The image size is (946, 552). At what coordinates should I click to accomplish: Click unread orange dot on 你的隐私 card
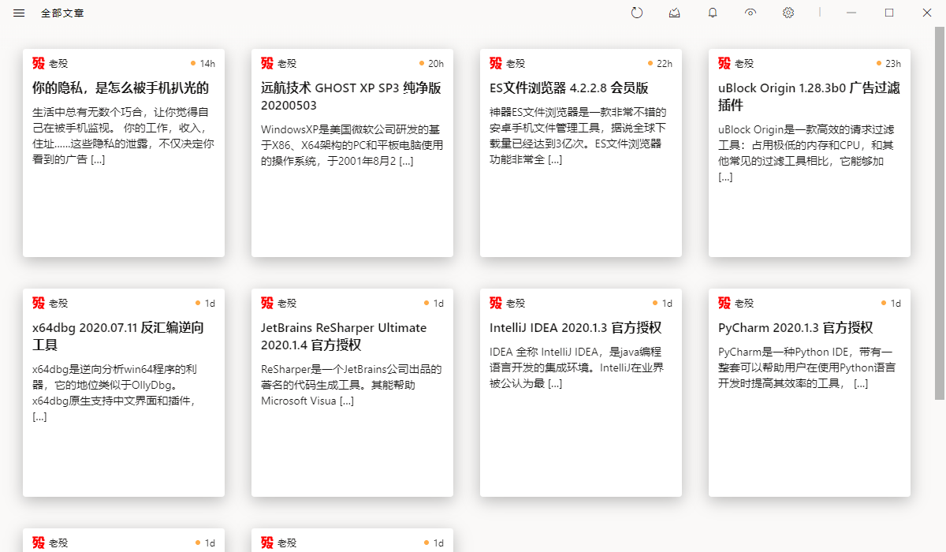pos(193,63)
